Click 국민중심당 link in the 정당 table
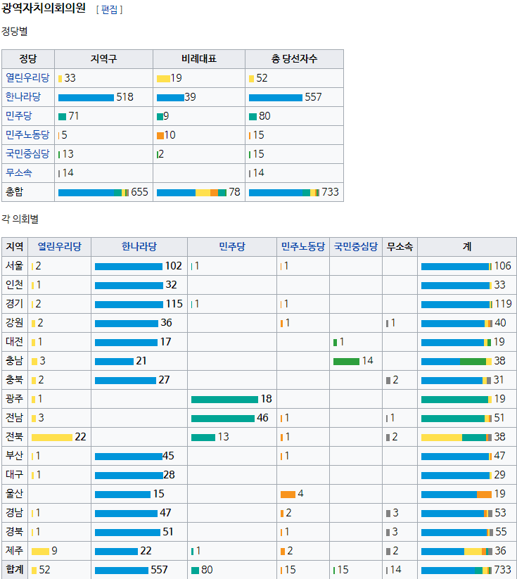The height and width of the screenshot is (579, 517). click(27, 154)
